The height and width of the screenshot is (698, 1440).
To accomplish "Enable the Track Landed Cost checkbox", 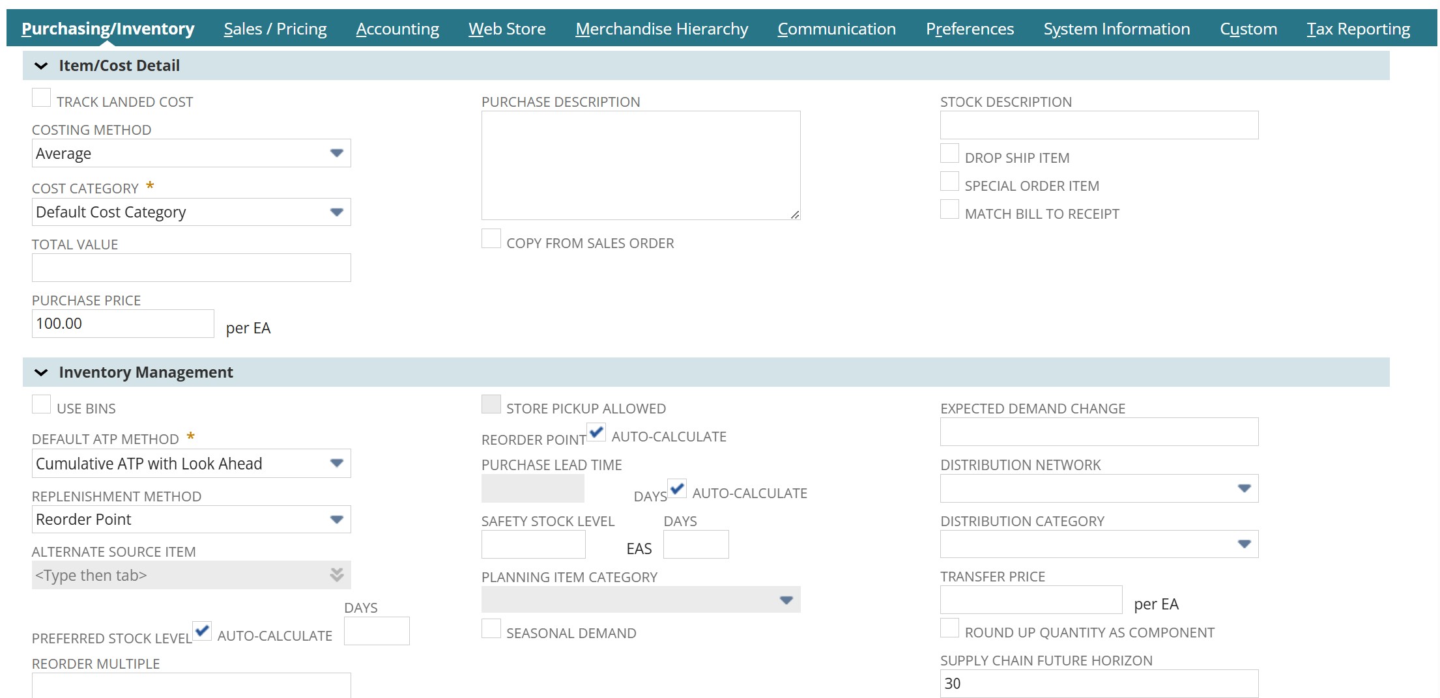I will pos(42,98).
